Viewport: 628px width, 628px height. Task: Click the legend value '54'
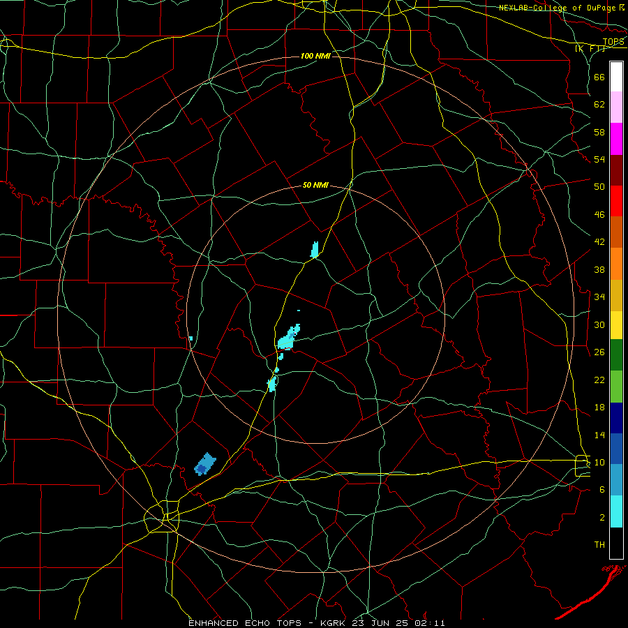[x=599, y=159]
